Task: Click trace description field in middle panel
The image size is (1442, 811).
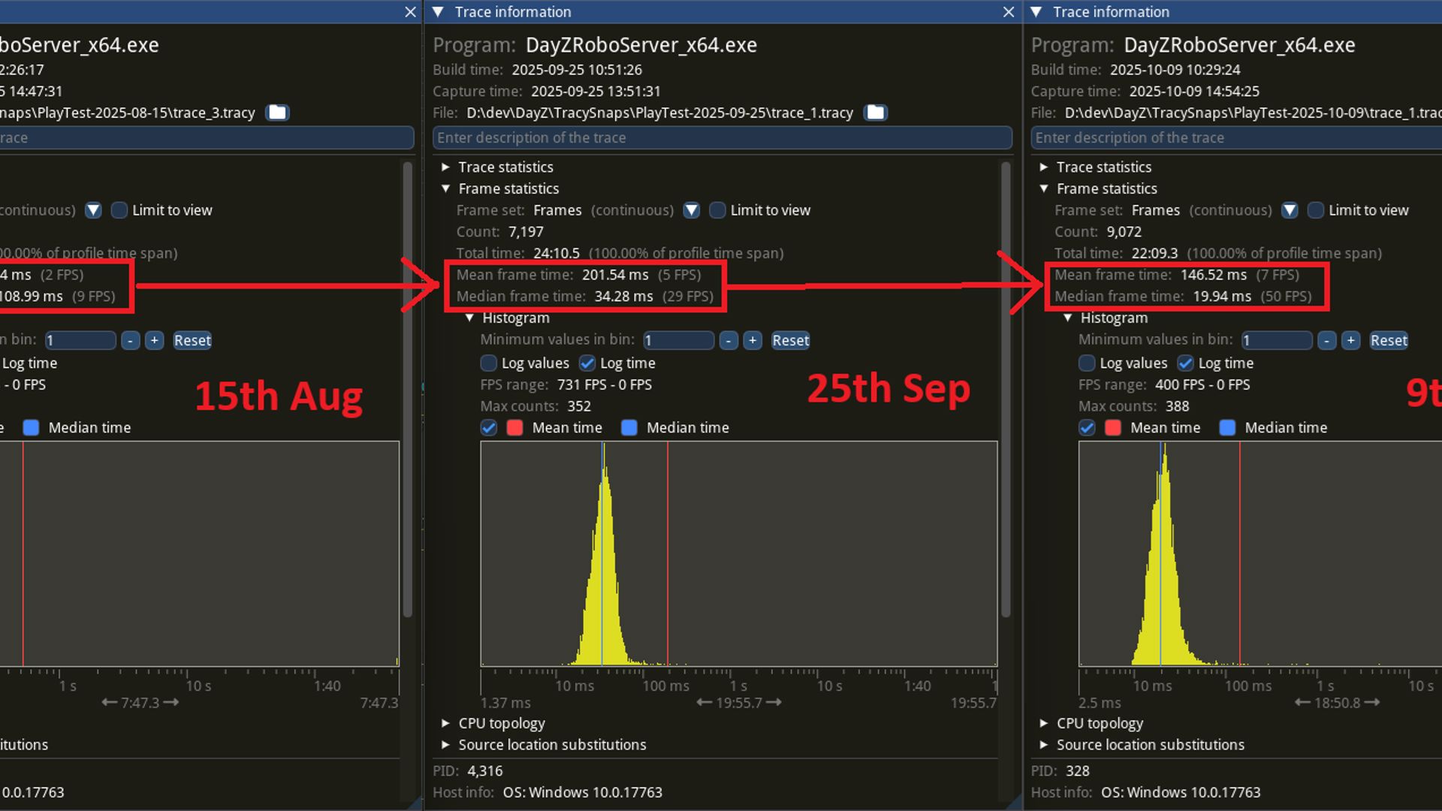Action: [x=721, y=137]
